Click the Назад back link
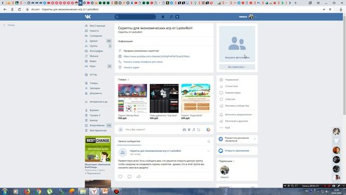 (9, 25)
